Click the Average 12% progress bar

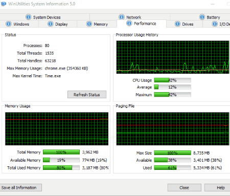(x=172, y=87)
